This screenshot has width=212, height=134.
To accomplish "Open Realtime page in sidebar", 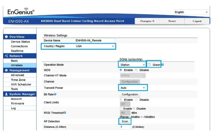I will [17, 51].
